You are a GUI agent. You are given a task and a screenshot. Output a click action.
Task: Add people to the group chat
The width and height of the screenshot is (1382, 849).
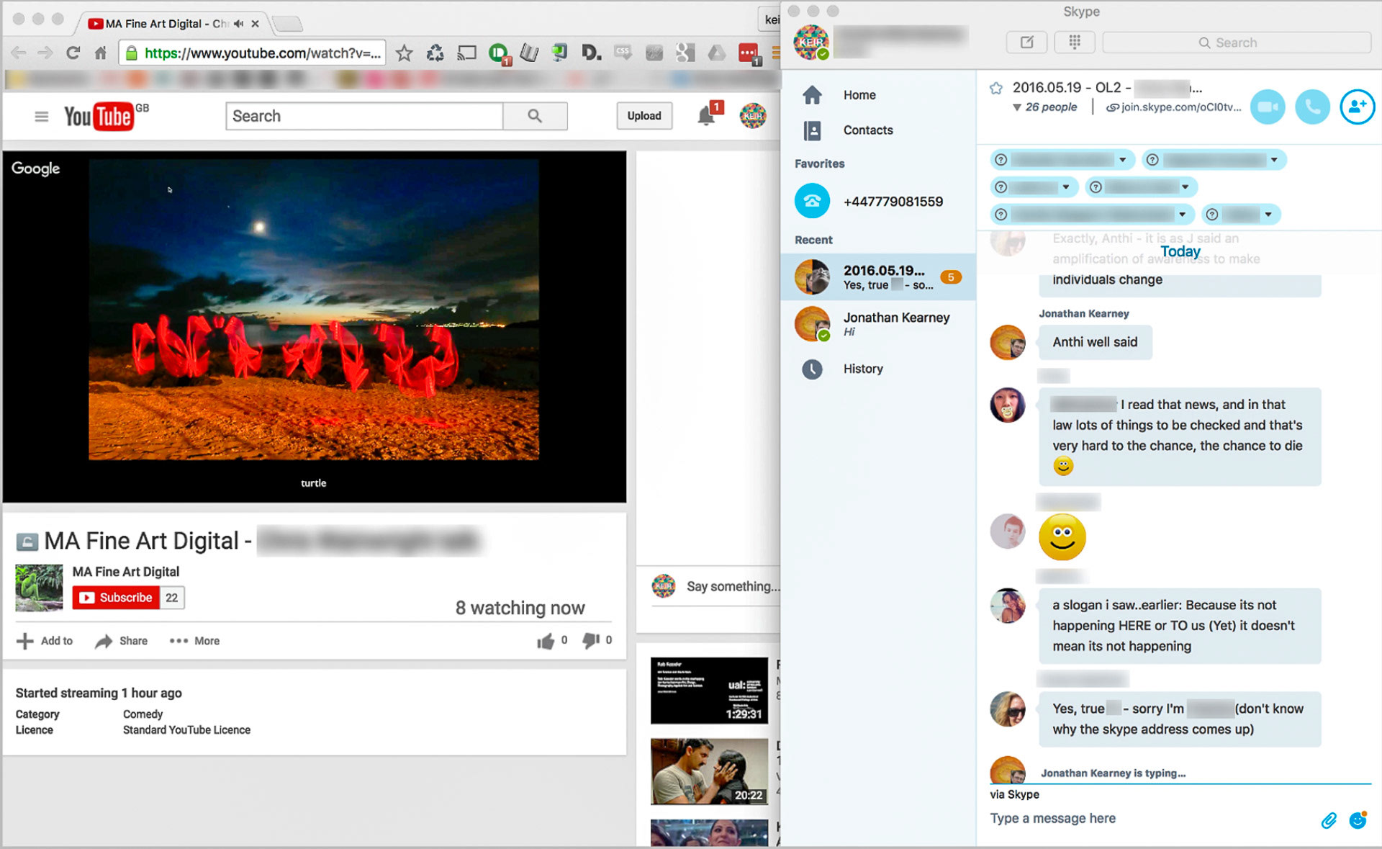[1357, 107]
